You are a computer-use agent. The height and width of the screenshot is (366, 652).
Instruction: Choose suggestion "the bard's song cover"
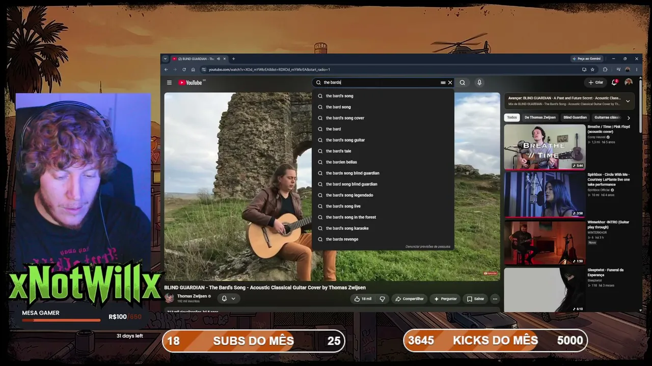pyautogui.click(x=383, y=118)
